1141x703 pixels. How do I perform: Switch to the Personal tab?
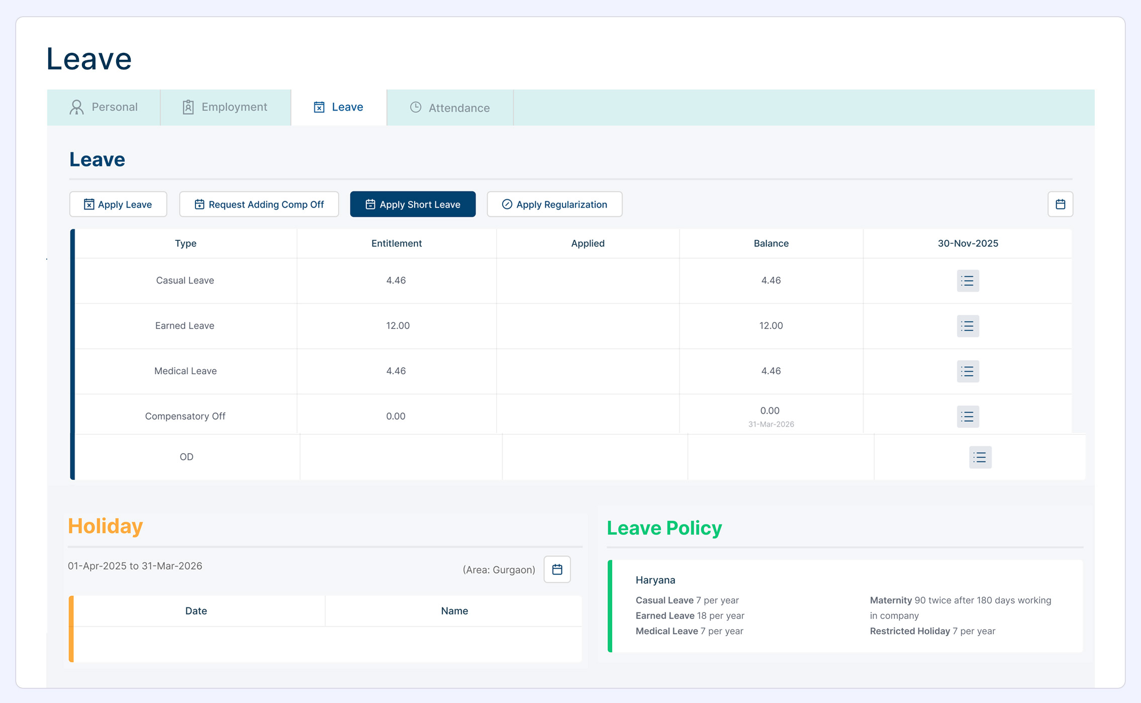104,107
